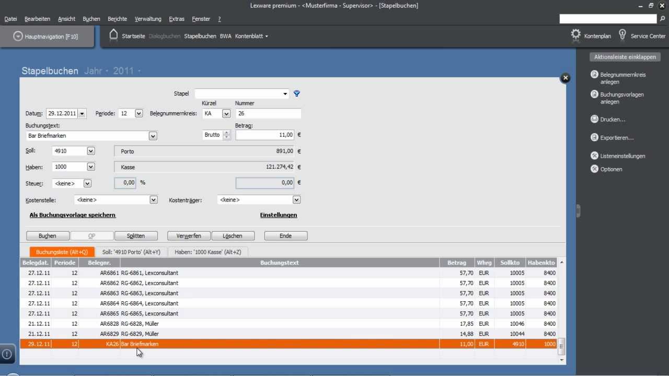Click the Buchen button
The image size is (669, 376).
click(48, 236)
